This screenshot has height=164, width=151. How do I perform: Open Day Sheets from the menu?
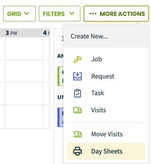(106, 151)
